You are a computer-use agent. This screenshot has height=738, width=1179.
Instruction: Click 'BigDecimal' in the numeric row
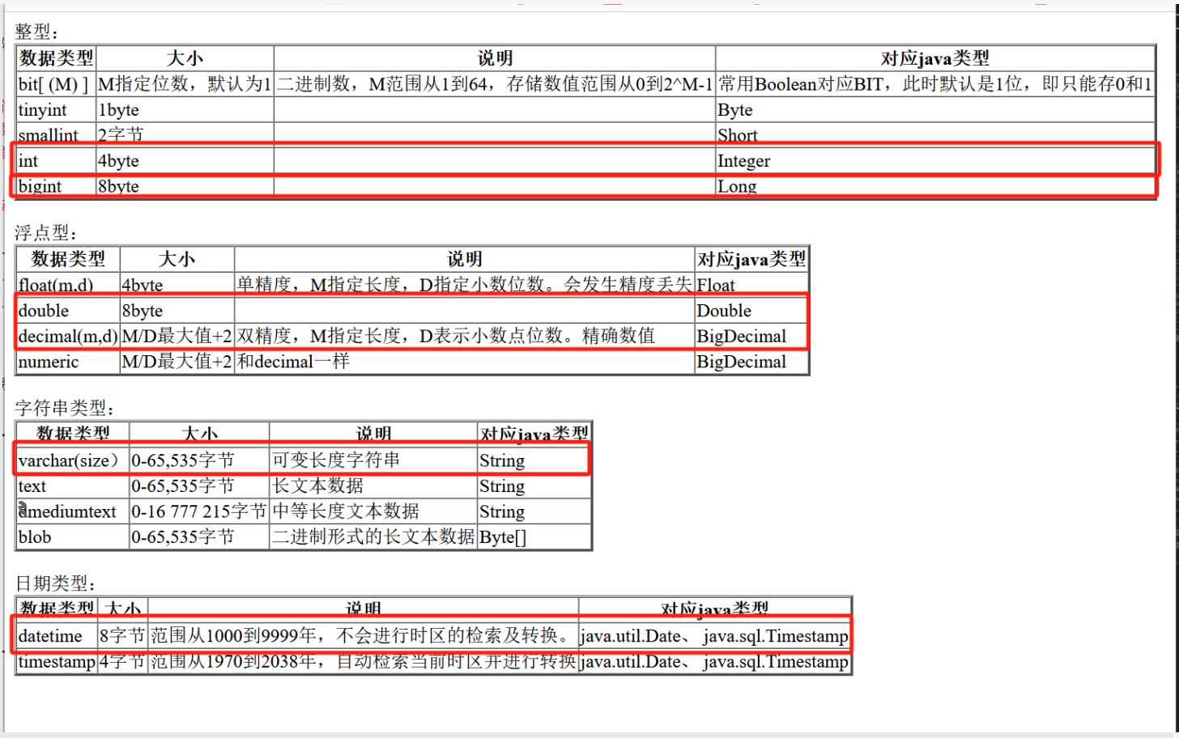[x=751, y=362]
